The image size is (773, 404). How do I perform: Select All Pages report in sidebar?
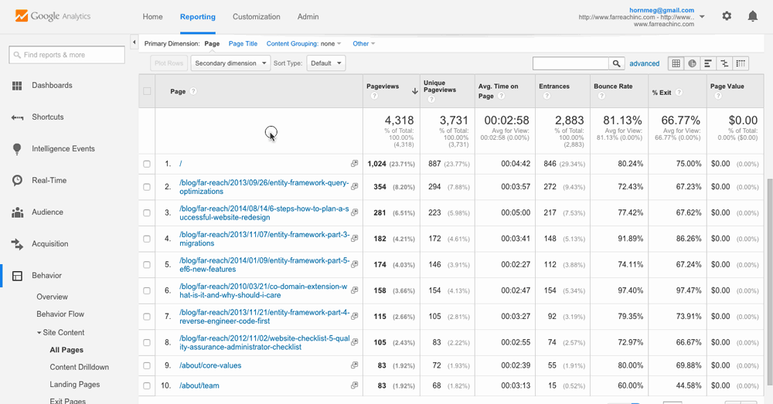[x=66, y=350]
